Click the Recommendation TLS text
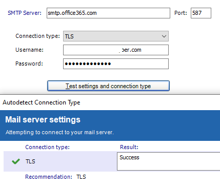The height and width of the screenshot is (188, 220). pyautogui.click(x=55, y=177)
